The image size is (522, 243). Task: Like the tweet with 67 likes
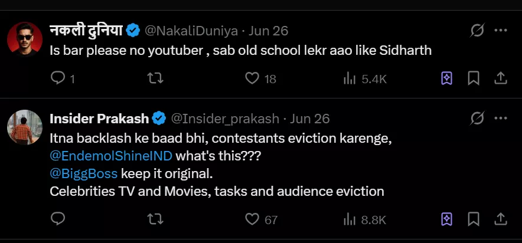tap(253, 219)
